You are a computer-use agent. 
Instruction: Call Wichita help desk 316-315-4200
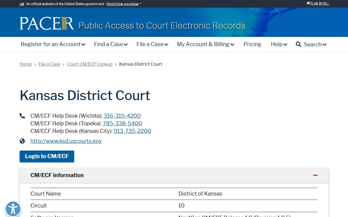click(122, 116)
